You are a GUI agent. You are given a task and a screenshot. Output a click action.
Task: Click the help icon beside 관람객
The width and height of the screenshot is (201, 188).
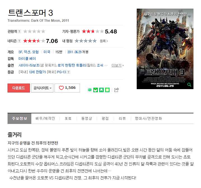tap(19, 31)
